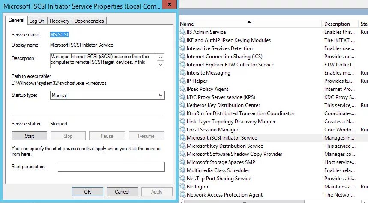Click gear icon beside KtmRm for Distributed Transaction Coordinator
368x203 pixels.
(x=183, y=113)
